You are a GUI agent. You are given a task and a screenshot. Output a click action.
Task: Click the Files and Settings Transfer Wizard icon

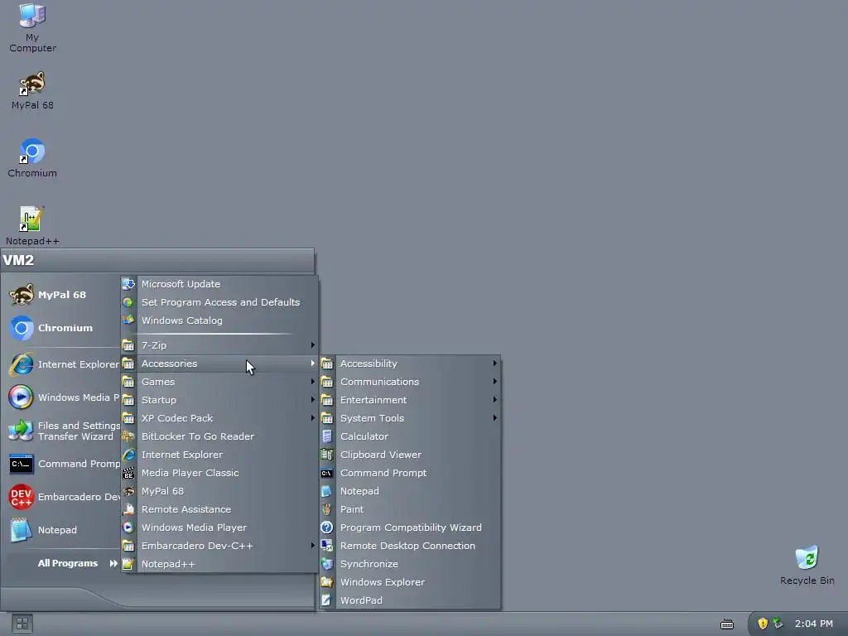click(x=21, y=431)
